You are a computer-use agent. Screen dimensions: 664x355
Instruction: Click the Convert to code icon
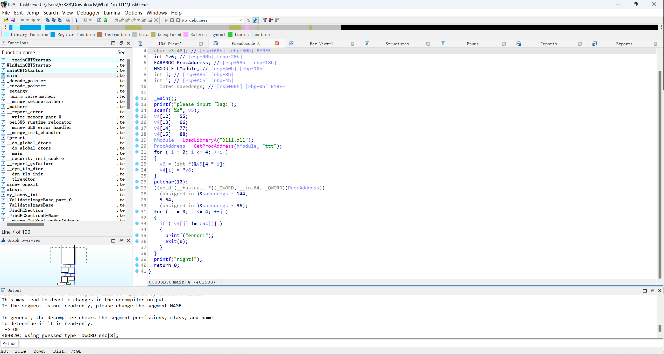click(x=116, y=20)
